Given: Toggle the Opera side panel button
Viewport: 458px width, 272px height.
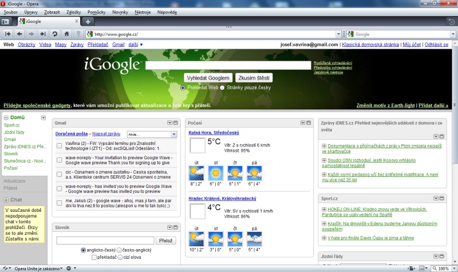Looking at the screenshot, I should (x=5, y=22).
